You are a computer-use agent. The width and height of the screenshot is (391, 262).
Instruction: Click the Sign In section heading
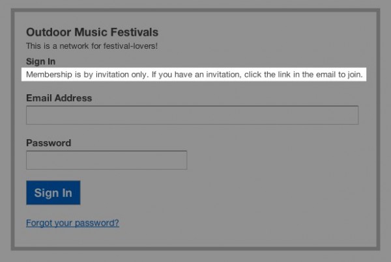click(x=40, y=62)
